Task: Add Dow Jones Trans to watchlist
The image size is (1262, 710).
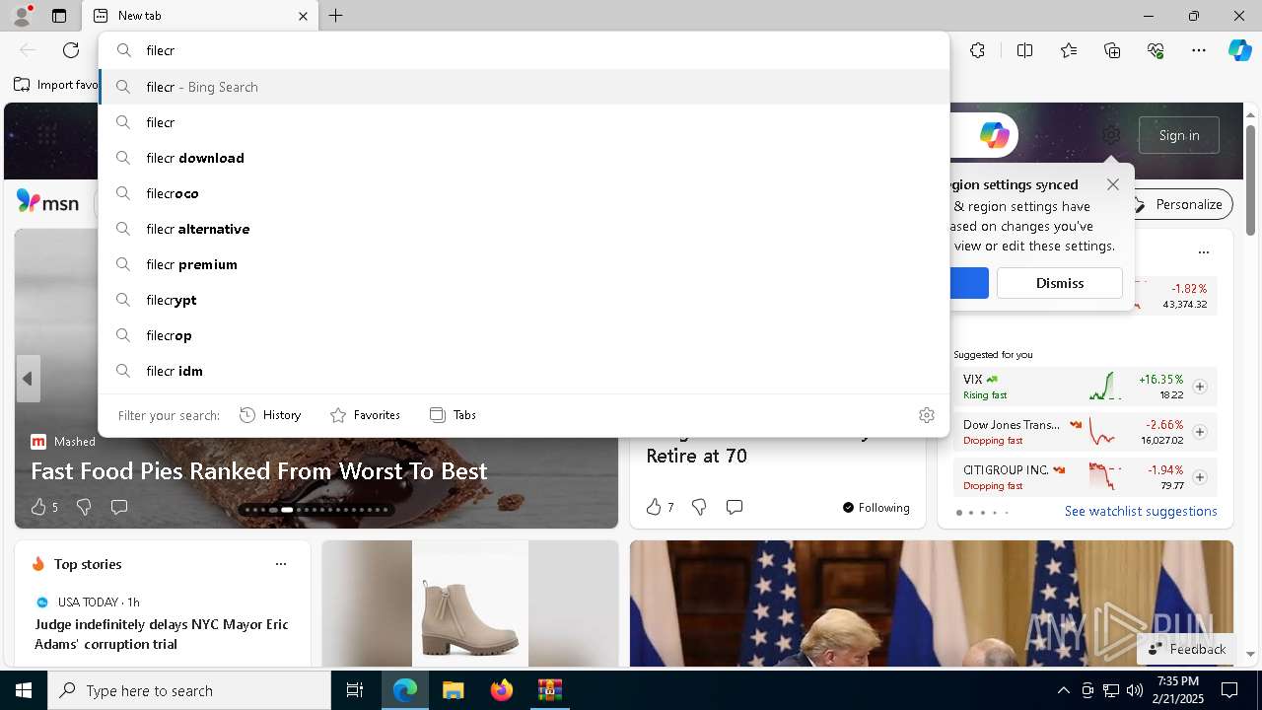Action: click(1200, 432)
